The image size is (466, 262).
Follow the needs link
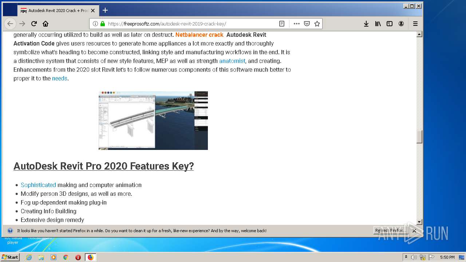coord(60,79)
